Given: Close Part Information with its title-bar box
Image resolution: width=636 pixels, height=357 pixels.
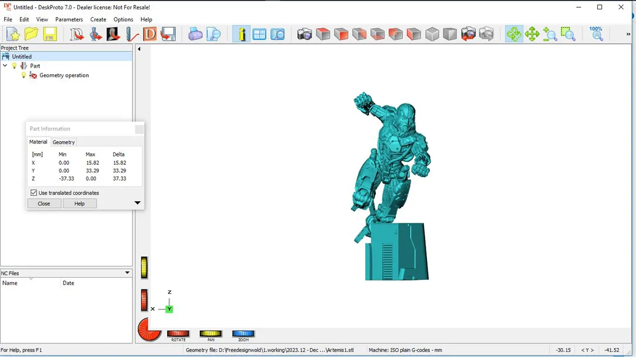Looking at the screenshot, I should (139, 129).
